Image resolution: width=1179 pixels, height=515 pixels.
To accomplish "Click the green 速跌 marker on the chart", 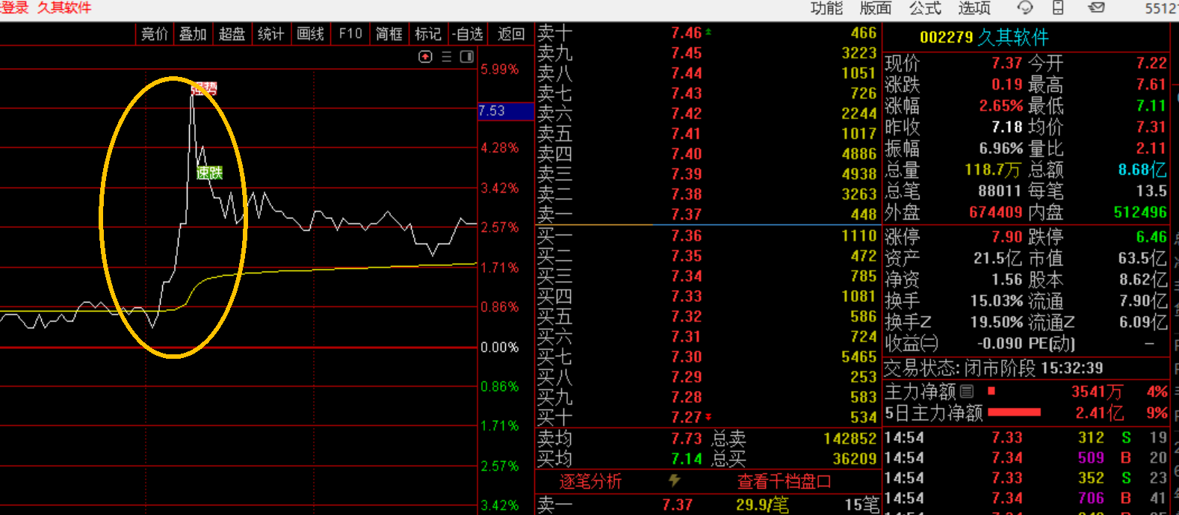I will pos(209,173).
